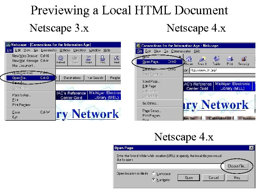The image size is (259, 194).
Task: Select the Navigator radio button
Action: (x=154, y=180)
